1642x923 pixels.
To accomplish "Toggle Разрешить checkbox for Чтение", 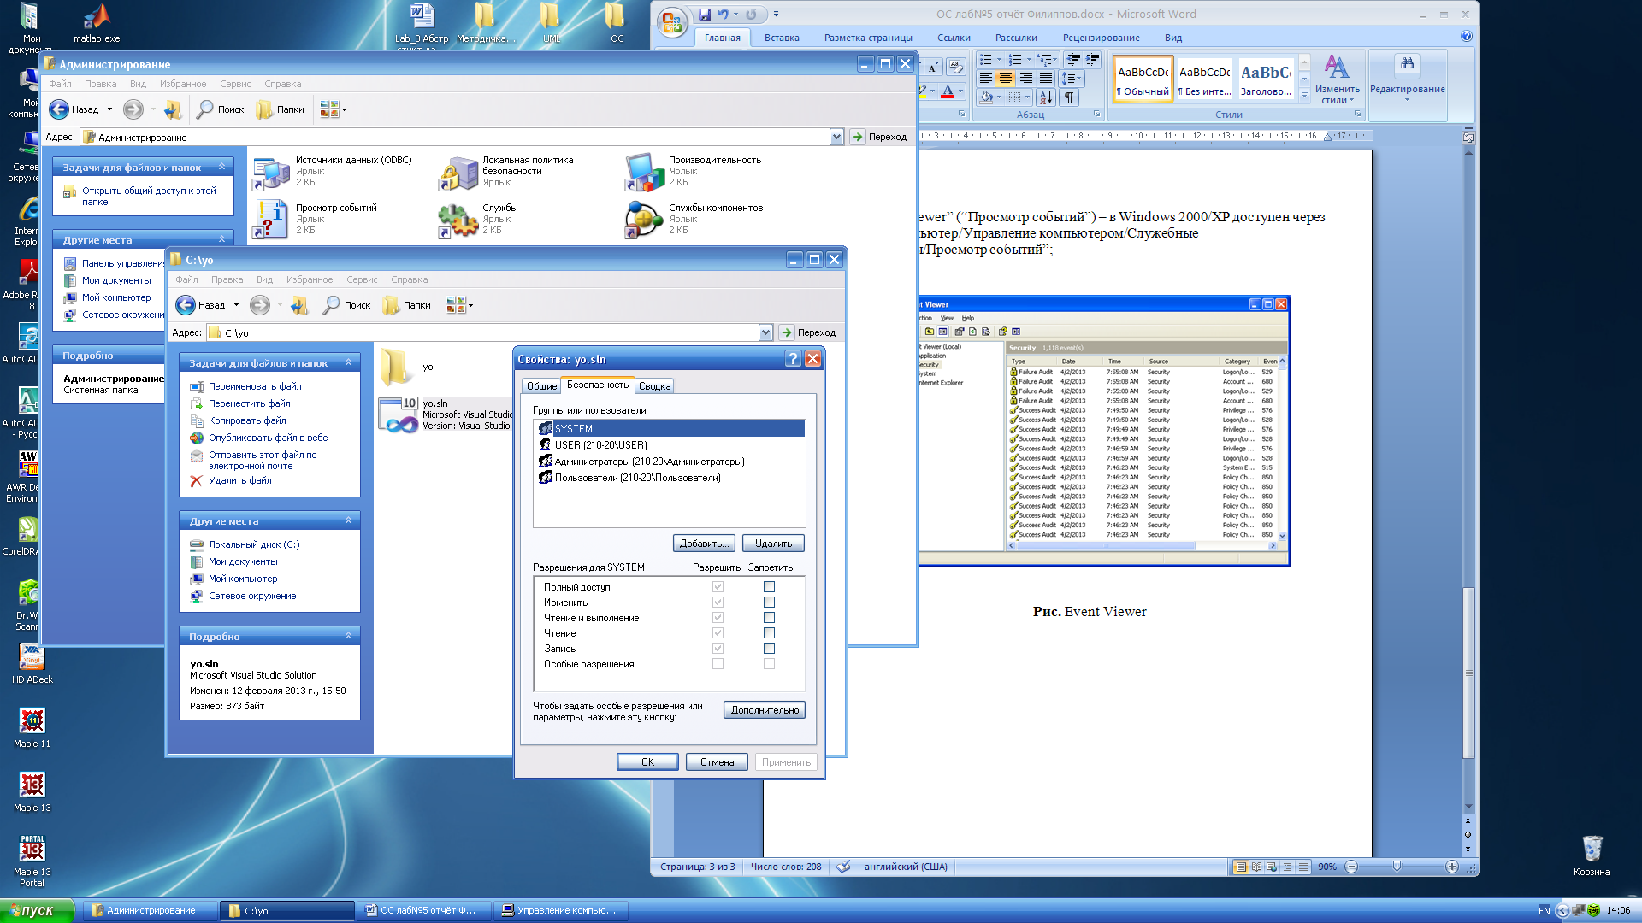I will pos(718,633).
